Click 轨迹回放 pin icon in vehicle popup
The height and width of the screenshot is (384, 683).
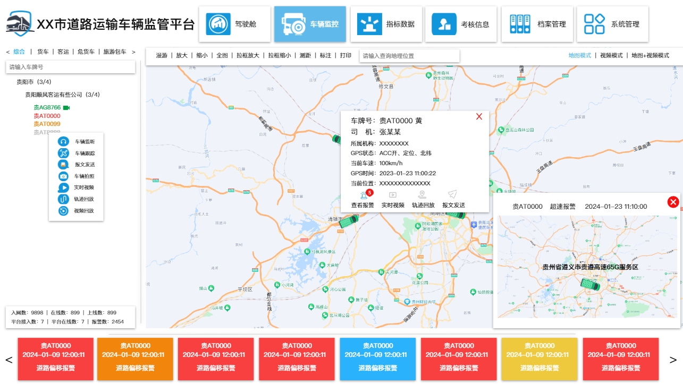click(x=423, y=194)
